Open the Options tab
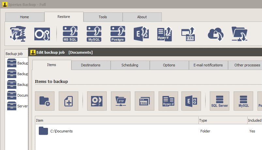Screen dimensions: 262x150 click(169, 65)
